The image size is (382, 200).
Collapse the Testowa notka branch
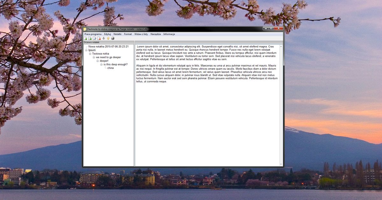coord(90,54)
